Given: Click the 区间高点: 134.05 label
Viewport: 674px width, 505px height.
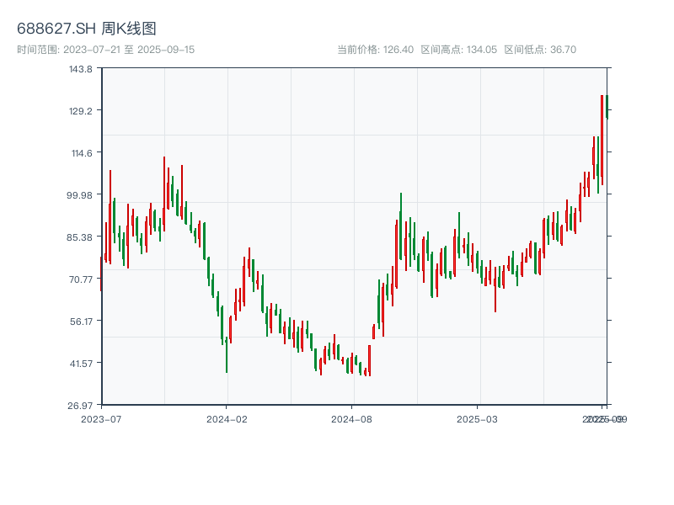Looking at the screenshot, I should tap(458, 50).
